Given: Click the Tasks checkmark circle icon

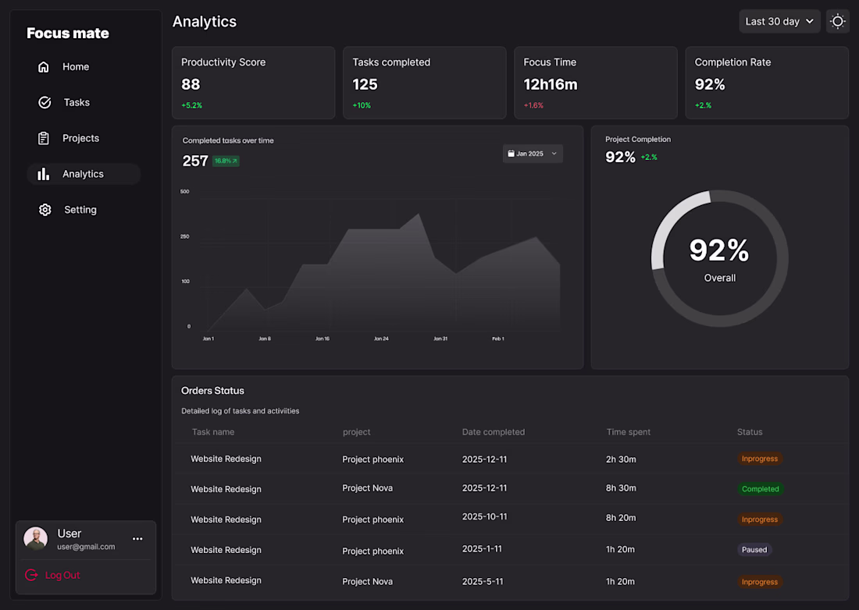Looking at the screenshot, I should pos(45,102).
